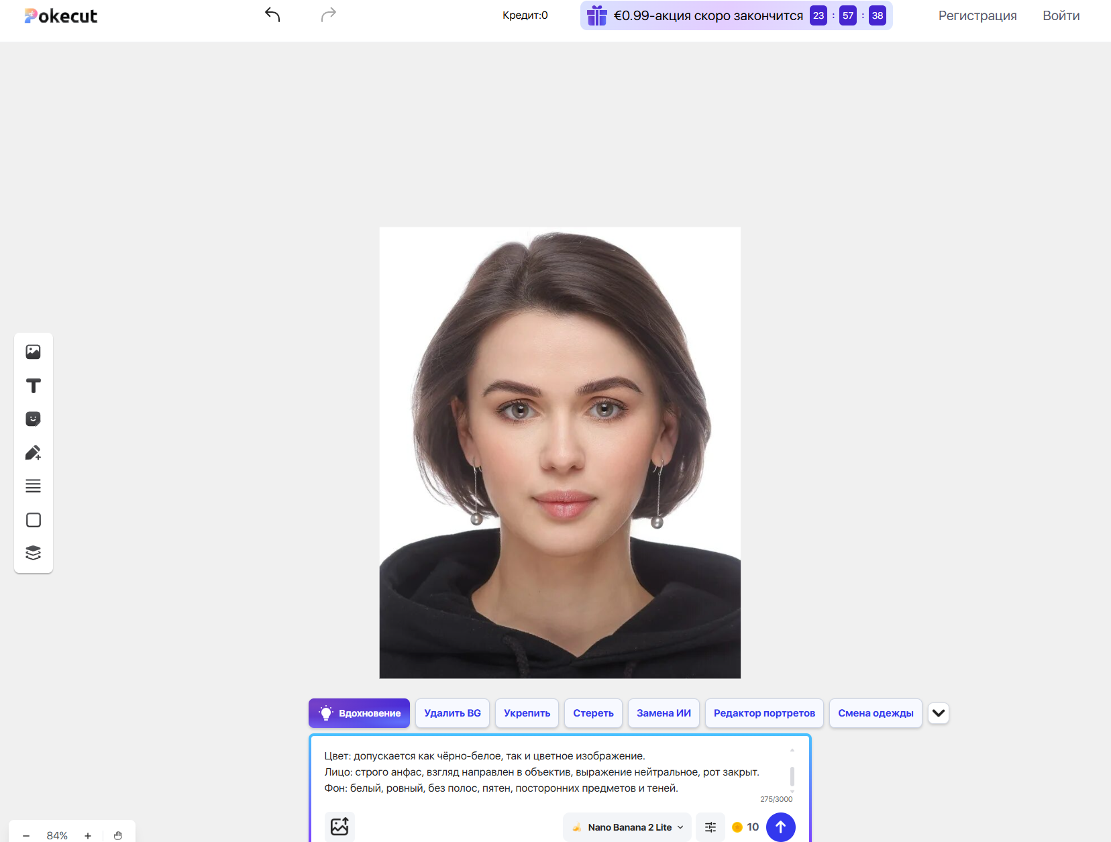Open Редактор портретов tool
The height and width of the screenshot is (842, 1111).
click(x=764, y=713)
